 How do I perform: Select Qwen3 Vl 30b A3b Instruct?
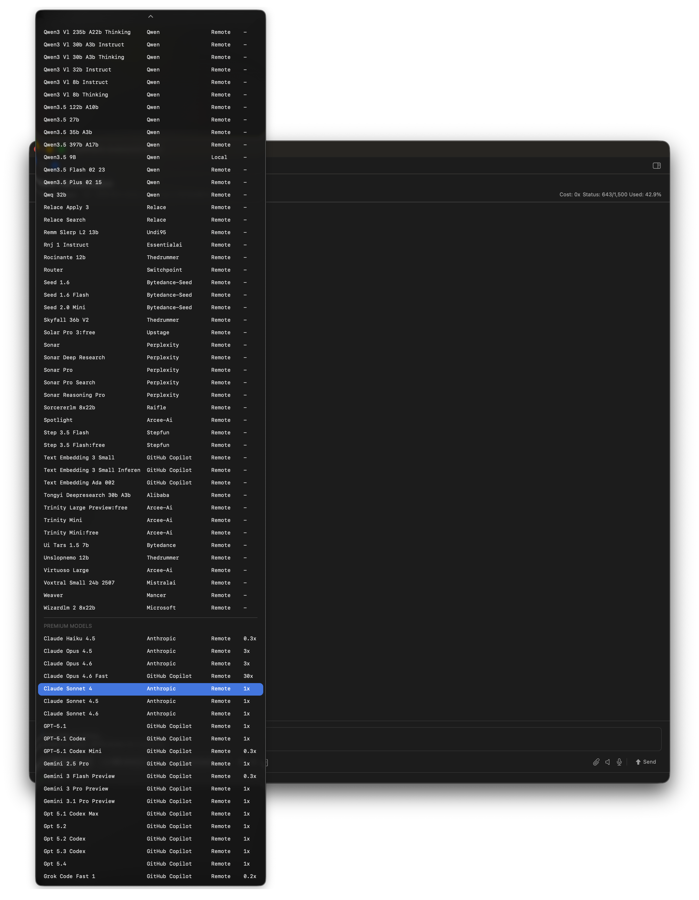point(150,45)
